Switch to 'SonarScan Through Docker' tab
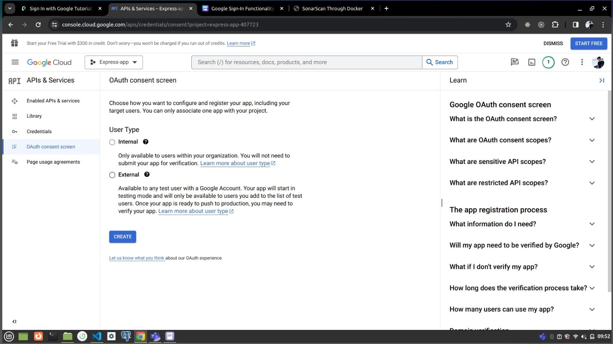 click(x=334, y=8)
